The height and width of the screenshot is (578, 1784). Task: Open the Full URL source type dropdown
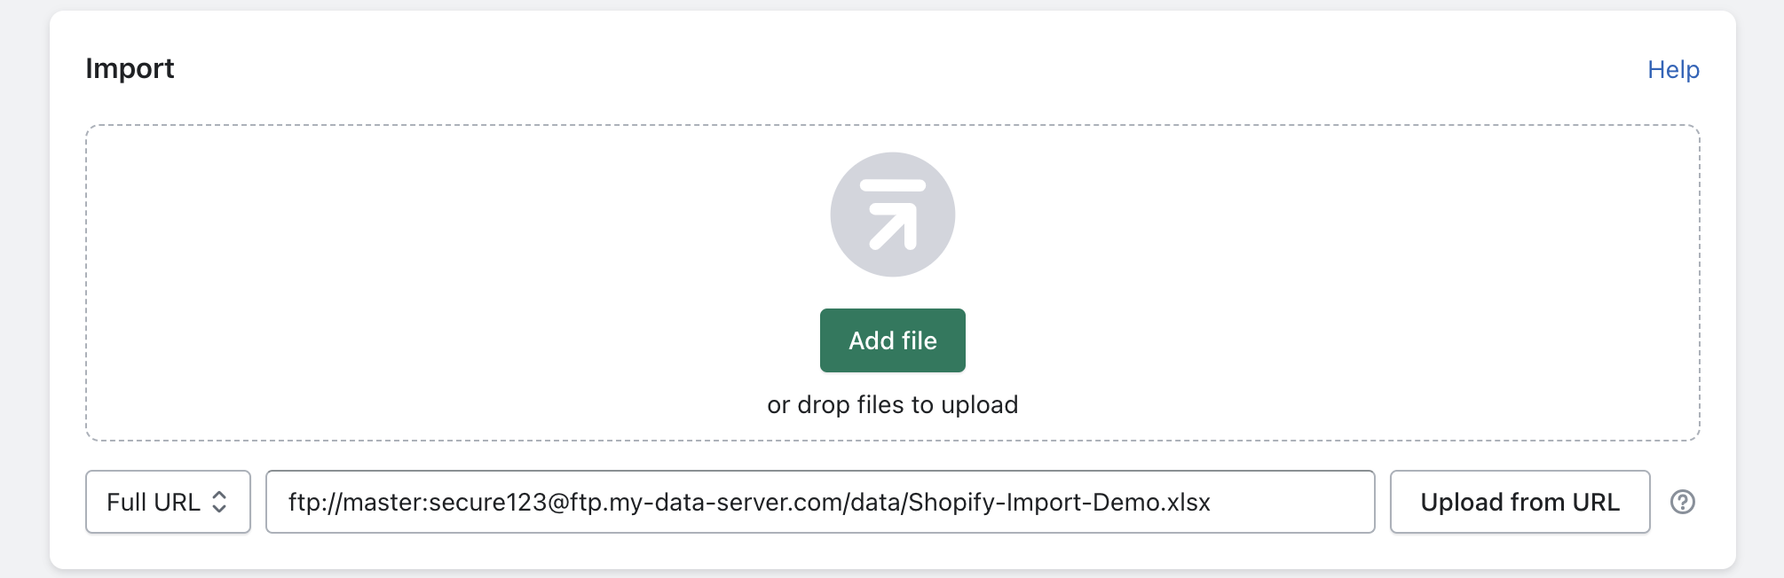click(168, 502)
